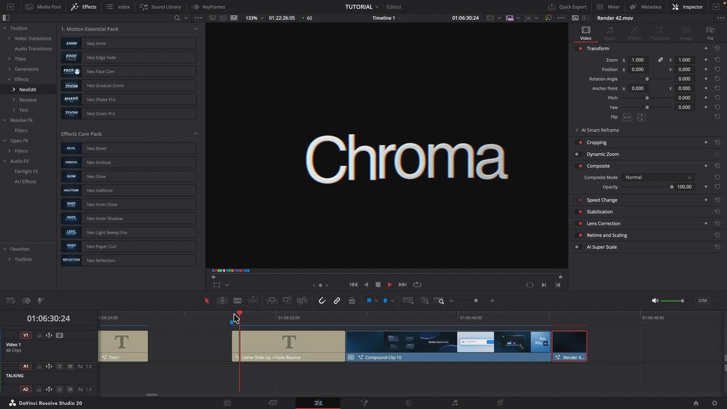
Task: Open the Composite Mode Normal dropdown
Action: pyautogui.click(x=658, y=177)
